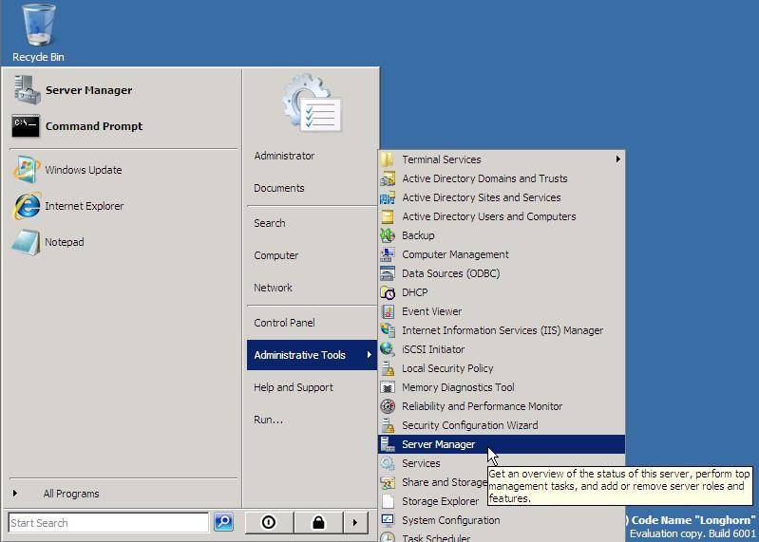Select the Task Scheduler entry
This screenshot has width=759, height=542.
click(x=436, y=537)
